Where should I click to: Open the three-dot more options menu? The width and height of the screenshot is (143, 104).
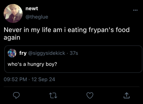(135, 10)
